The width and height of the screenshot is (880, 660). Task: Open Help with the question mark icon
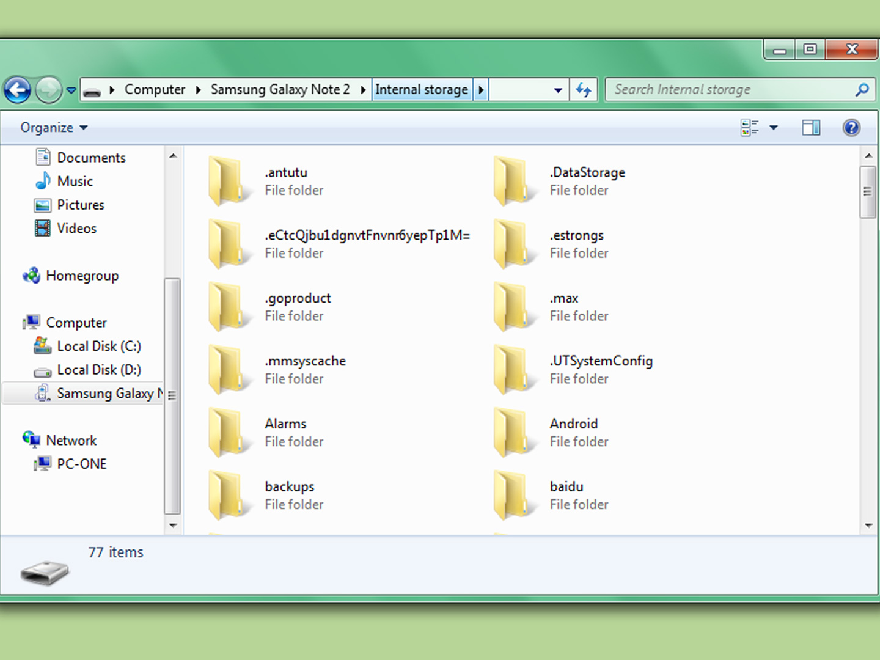[851, 128]
